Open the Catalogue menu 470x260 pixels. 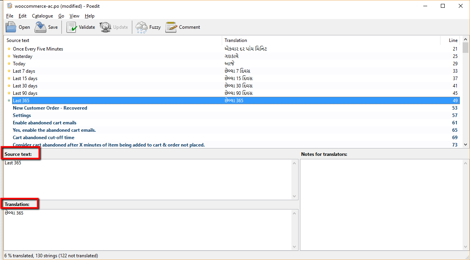(x=42, y=16)
